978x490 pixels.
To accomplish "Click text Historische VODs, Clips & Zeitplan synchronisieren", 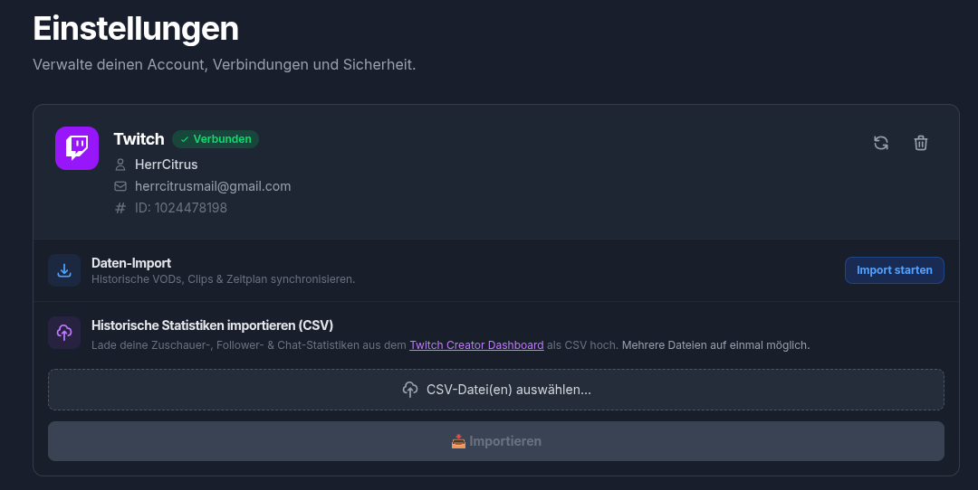I will click(224, 279).
